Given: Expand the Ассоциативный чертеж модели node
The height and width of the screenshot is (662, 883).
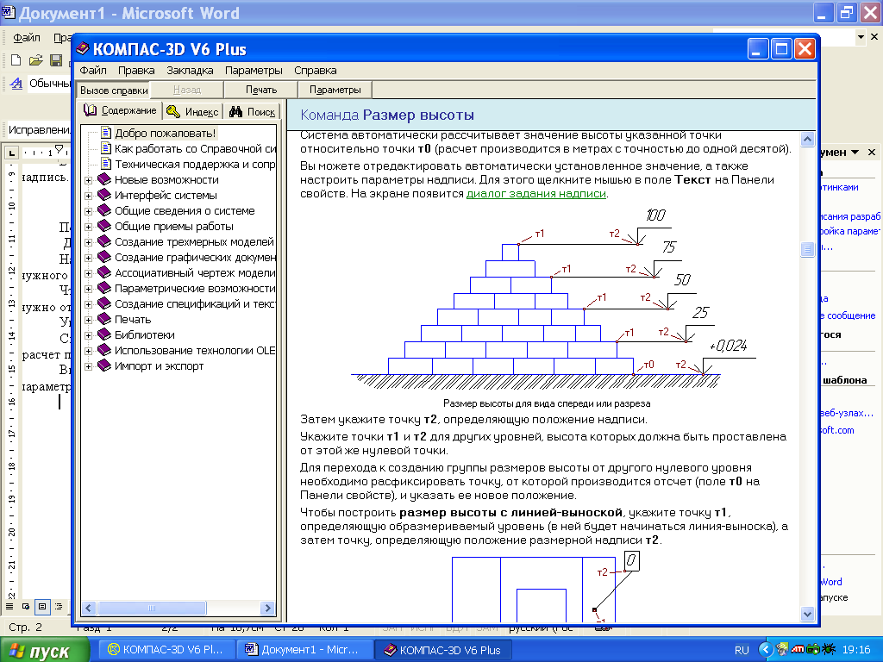Looking at the screenshot, I should (x=89, y=273).
